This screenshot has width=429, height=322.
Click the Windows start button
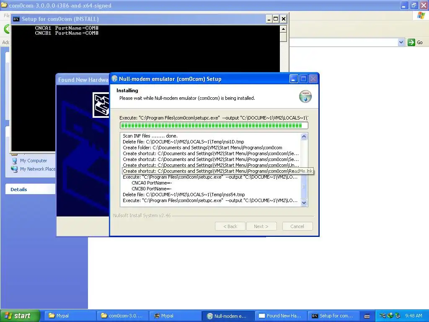click(20, 316)
